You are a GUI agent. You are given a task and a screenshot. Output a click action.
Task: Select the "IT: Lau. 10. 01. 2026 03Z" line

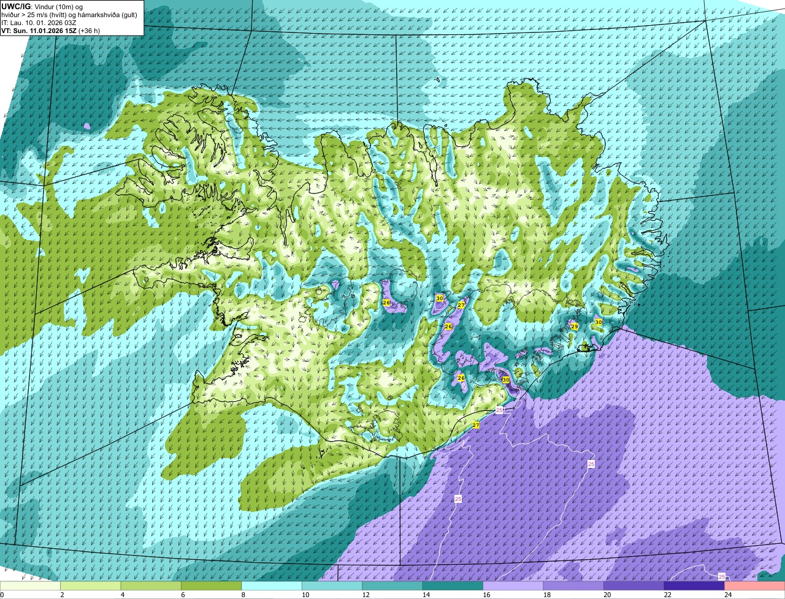pos(39,23)
